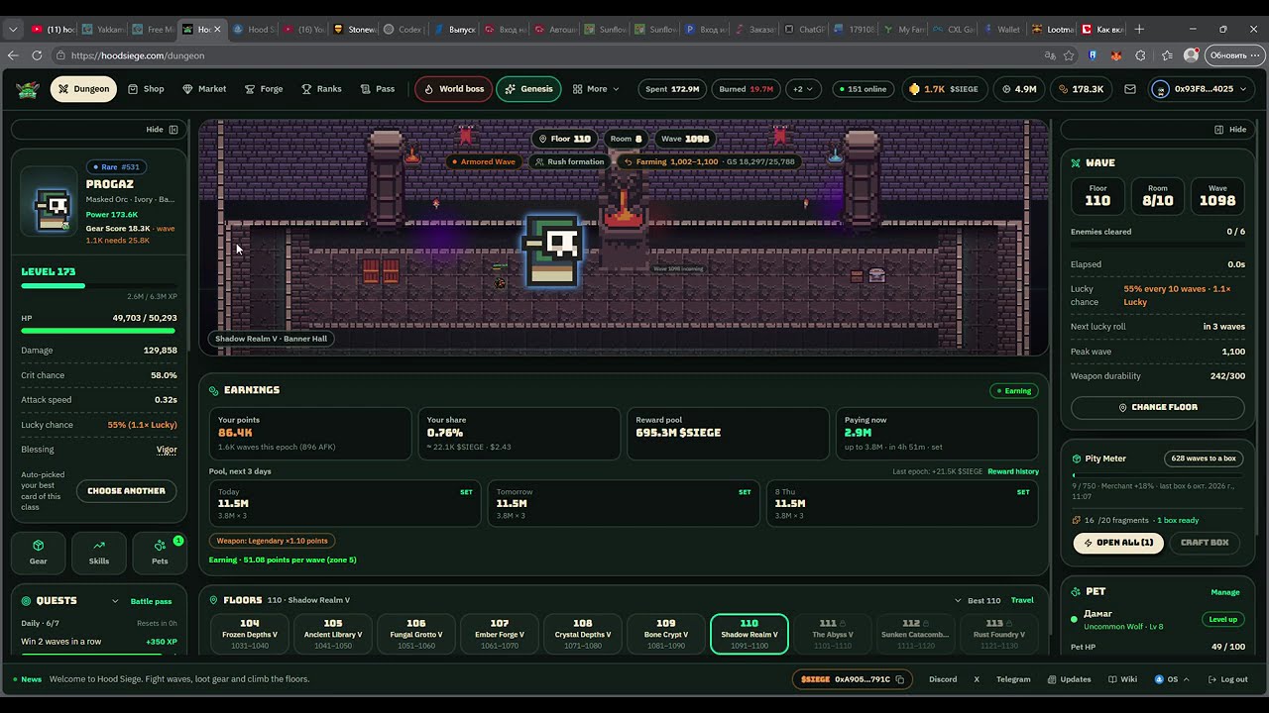Hide the right Wave panel
The width and height of the screenshot is (1269, 713).
pyautogui.click(x=1230, y=130)
